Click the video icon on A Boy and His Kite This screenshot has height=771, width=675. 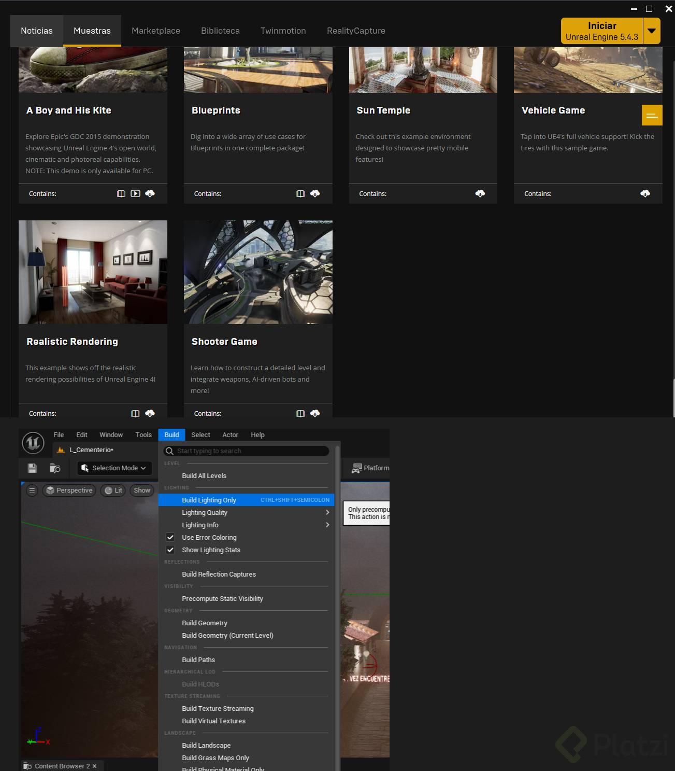[135, 193]
